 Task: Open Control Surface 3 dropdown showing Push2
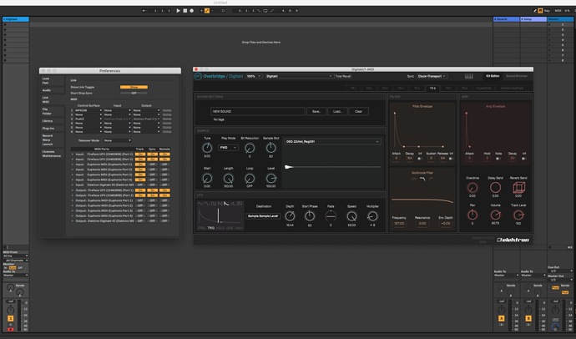(88, 119)
